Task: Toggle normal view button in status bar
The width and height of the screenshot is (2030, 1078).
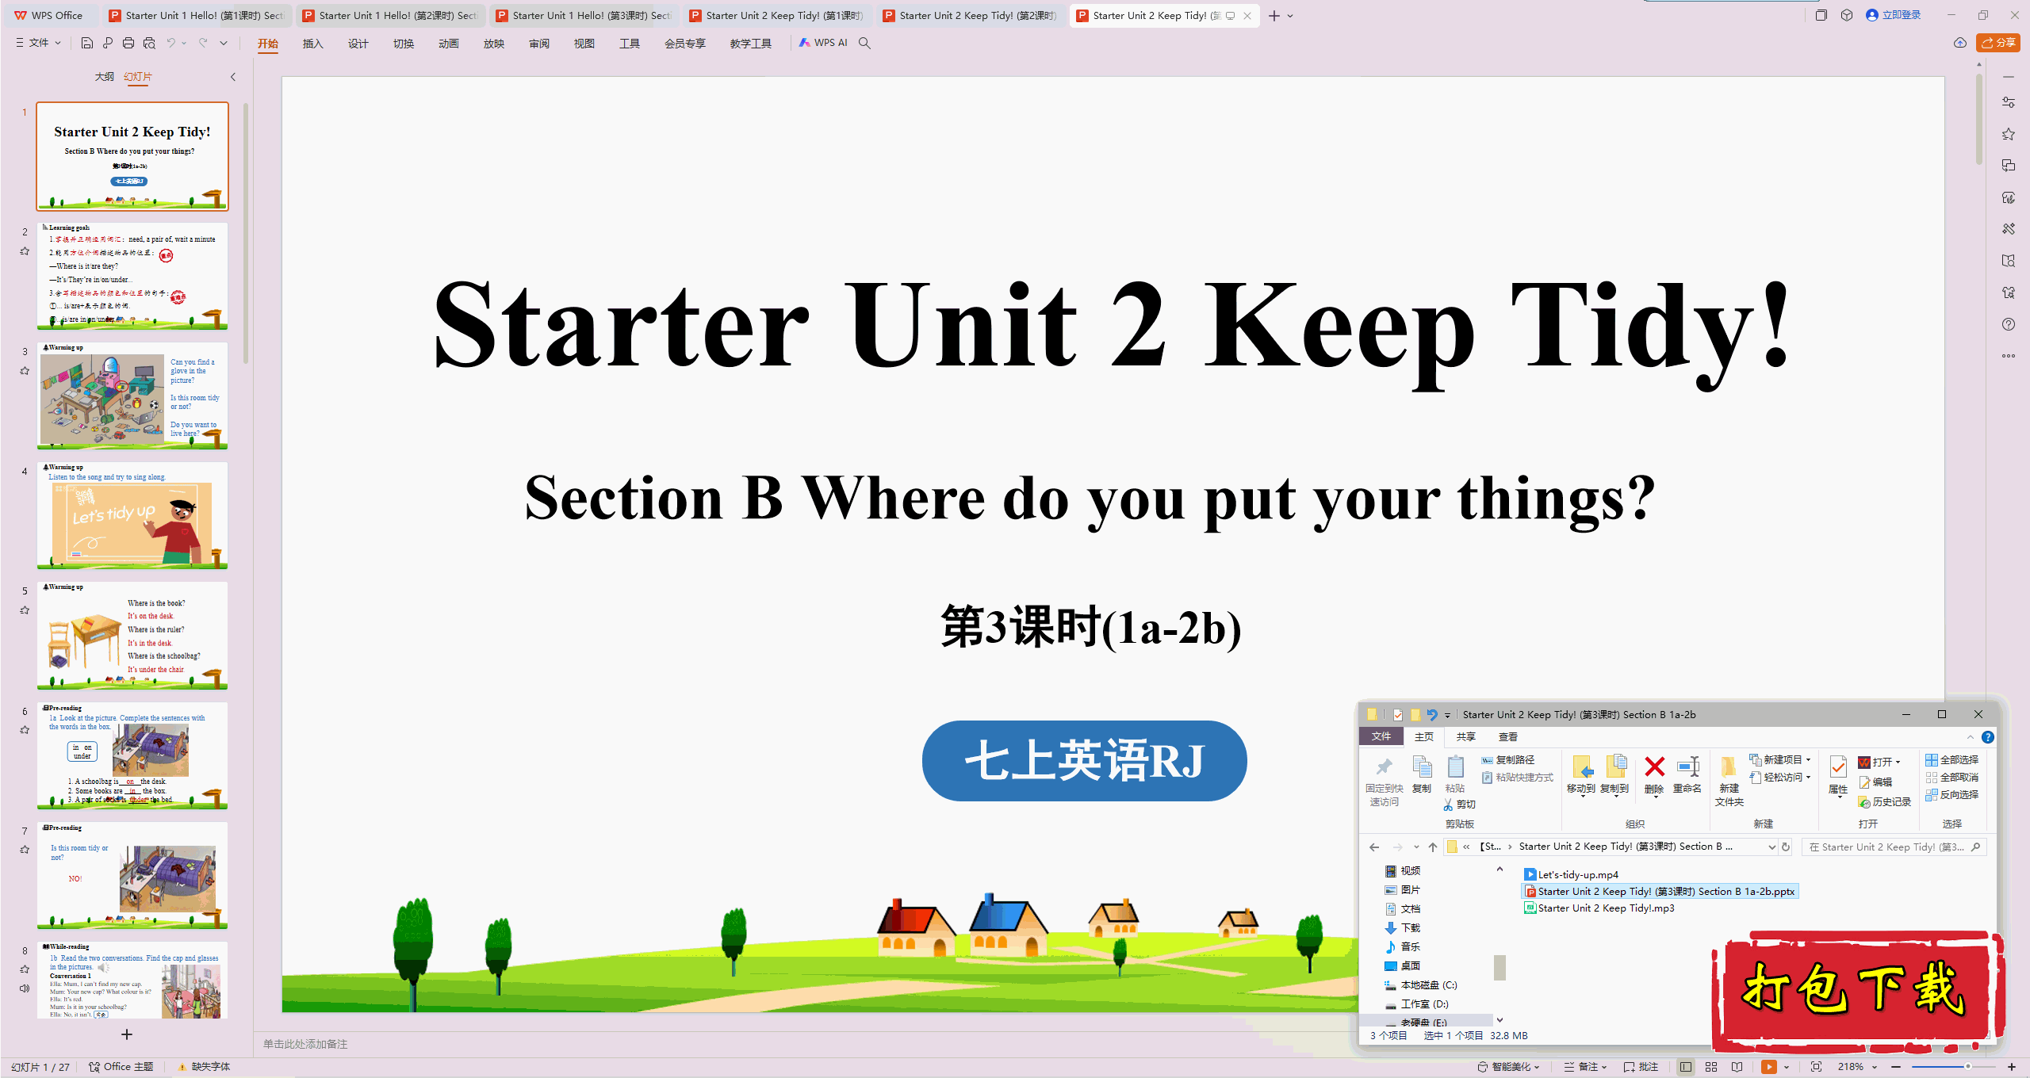Action: (x=1686, y=1067)
